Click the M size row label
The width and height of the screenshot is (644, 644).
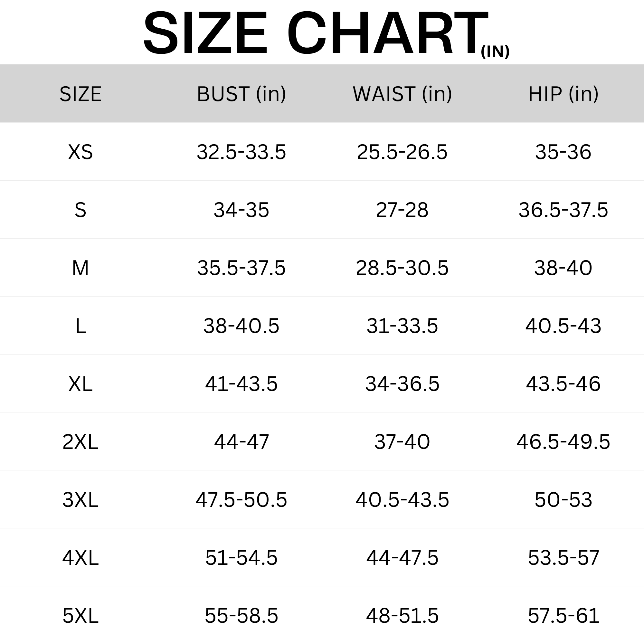point(80,268)
